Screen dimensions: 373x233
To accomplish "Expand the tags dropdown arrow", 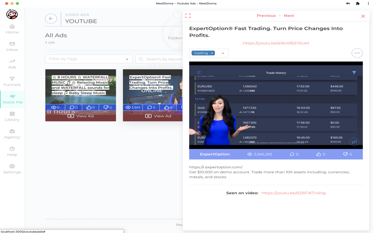I will click(x=223, y=53).
